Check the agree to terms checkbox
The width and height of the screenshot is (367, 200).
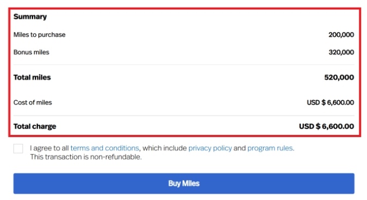tap(18, 149)
